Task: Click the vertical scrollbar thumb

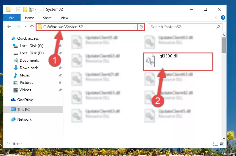Action: click(224, 45)
